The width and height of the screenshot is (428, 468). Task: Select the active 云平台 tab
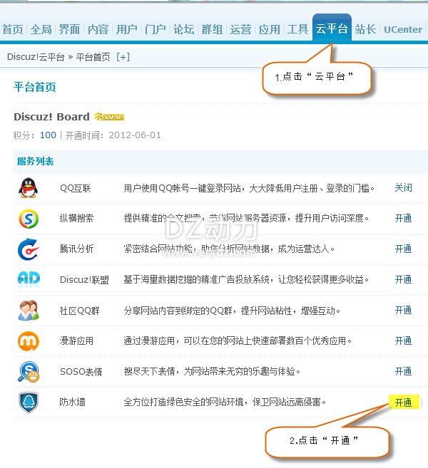pos(332,28)
